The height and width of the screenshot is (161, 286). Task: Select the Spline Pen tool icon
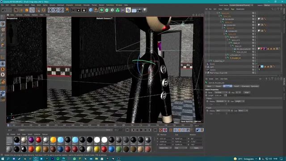(x=96, y=10)
